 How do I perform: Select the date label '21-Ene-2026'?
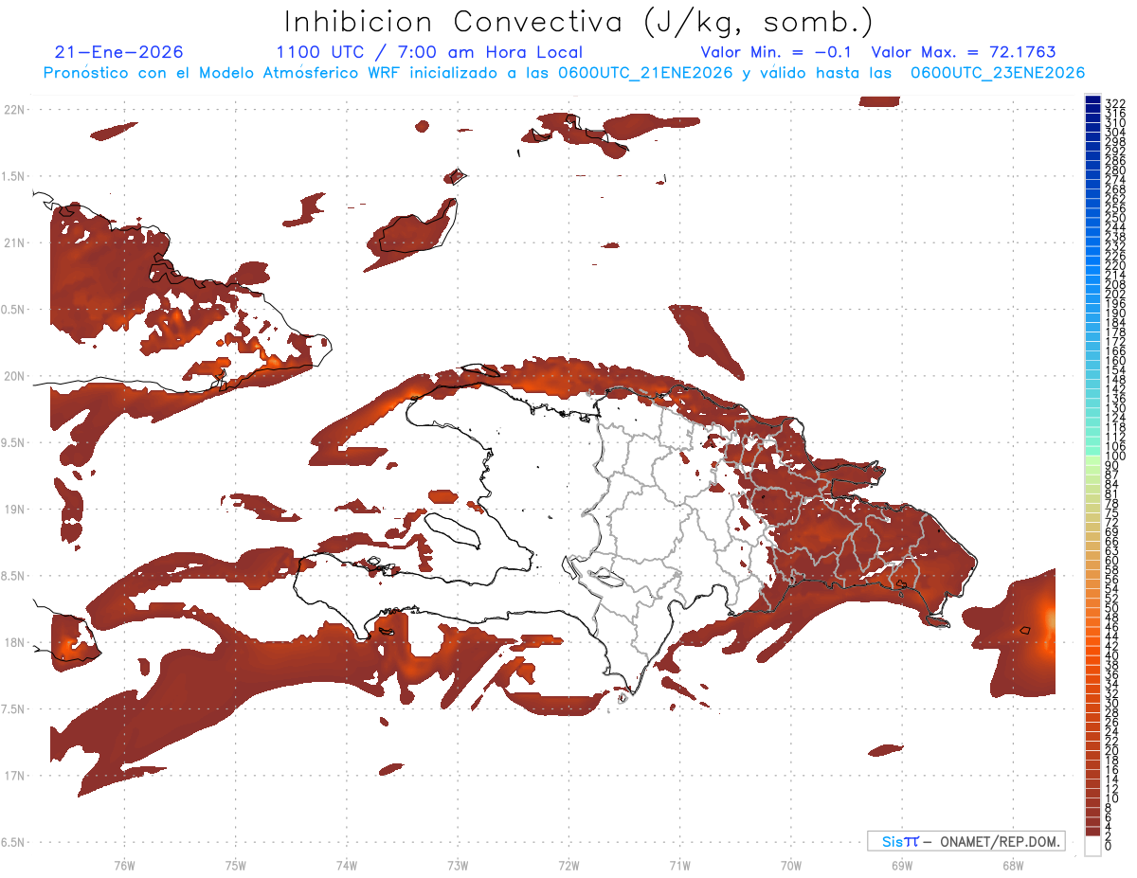pyautogui.click(x=119, y=52)
